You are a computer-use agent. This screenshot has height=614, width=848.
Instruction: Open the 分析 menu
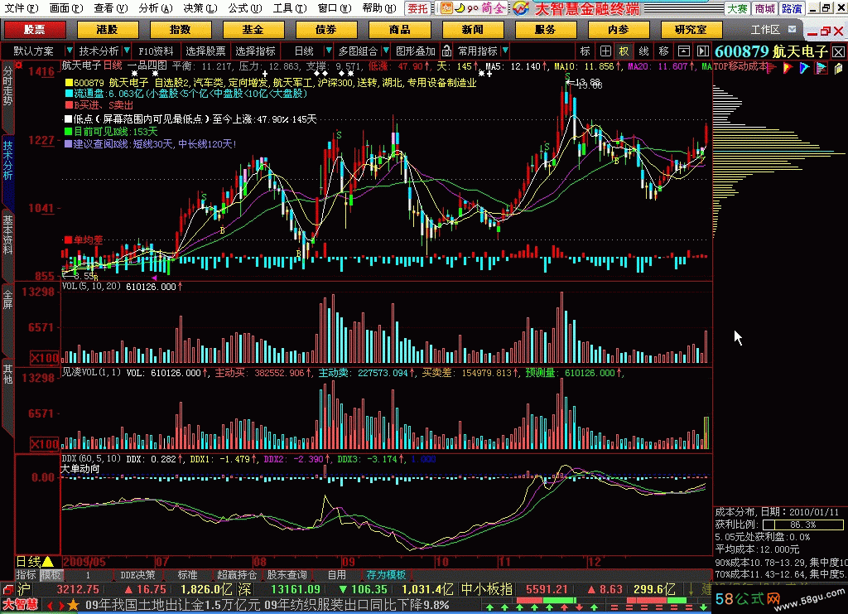(155, 8)
